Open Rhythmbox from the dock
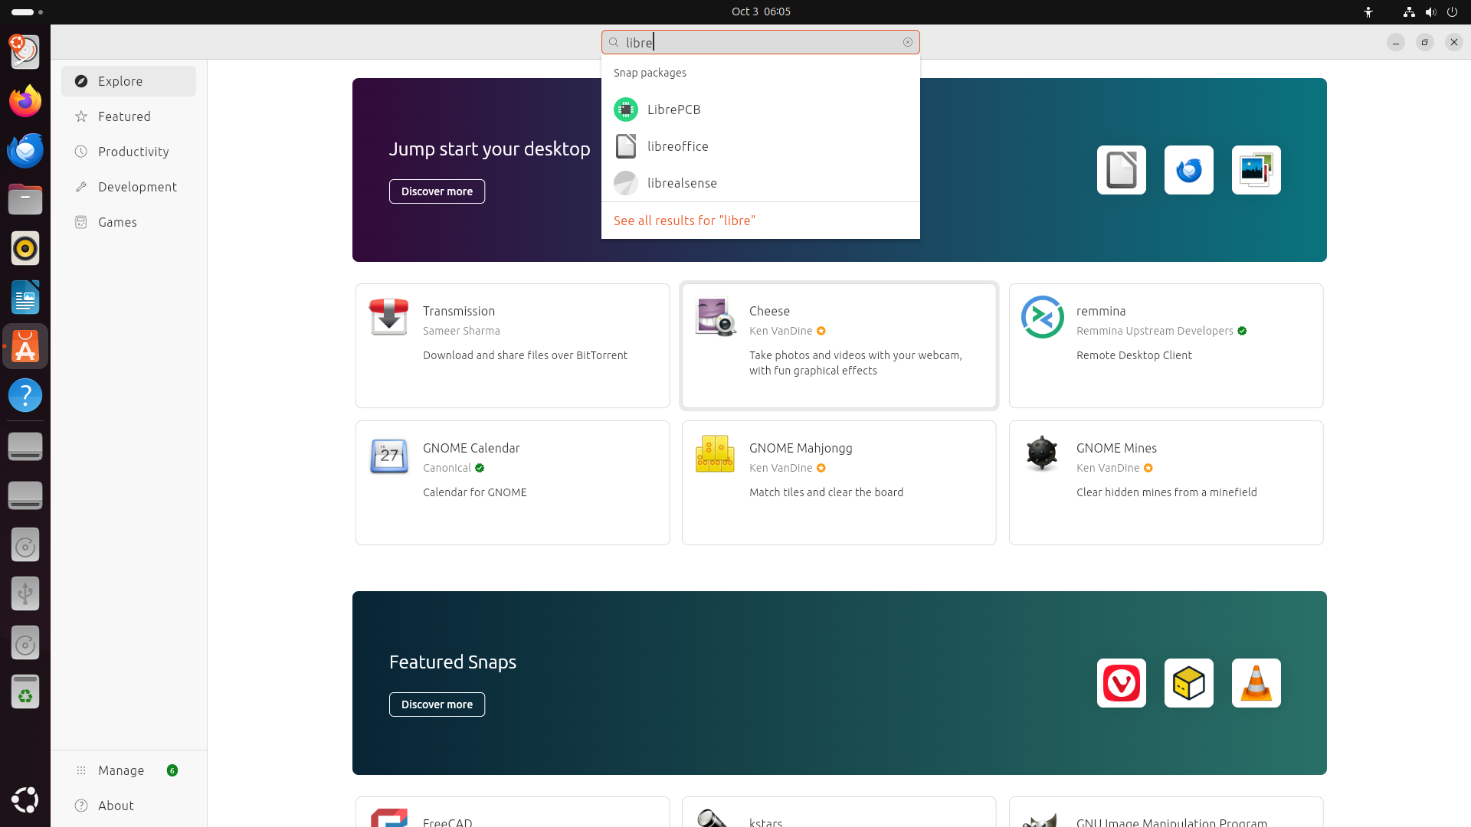This screenshot has height=827, width=1471. (x=25, y=248)
